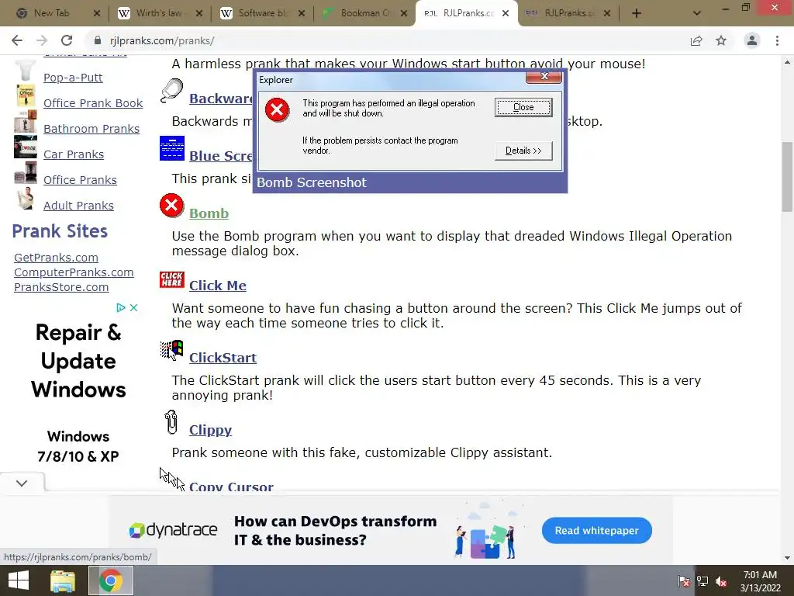Open the Blue Screen prank link

tap(221, 156)
